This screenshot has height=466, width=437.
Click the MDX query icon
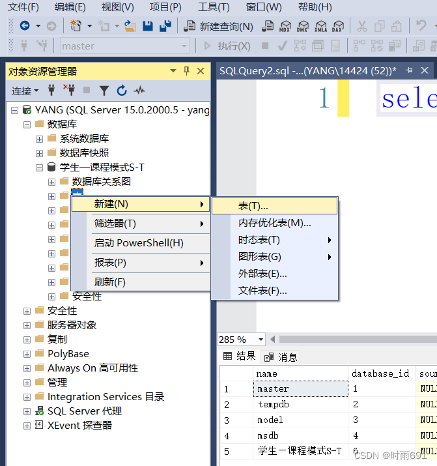pos(285,26)
